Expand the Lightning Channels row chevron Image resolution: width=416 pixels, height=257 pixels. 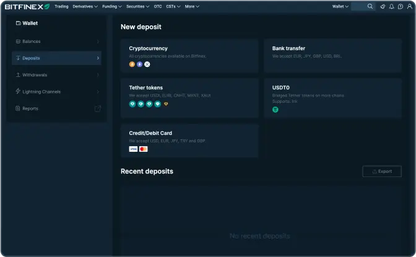(98, 92)
